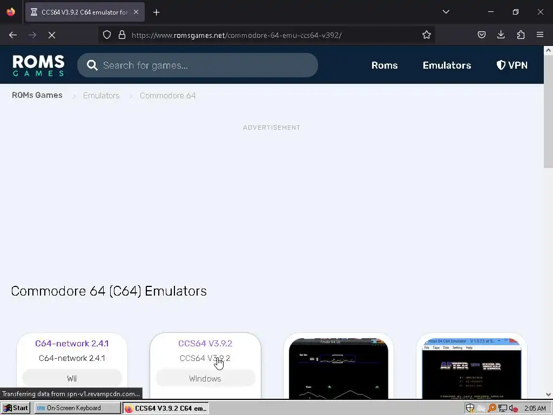The height and width of the screenshot is (415, 553).
Task: Open the Roms navigation menu
Action: (385, 65)
